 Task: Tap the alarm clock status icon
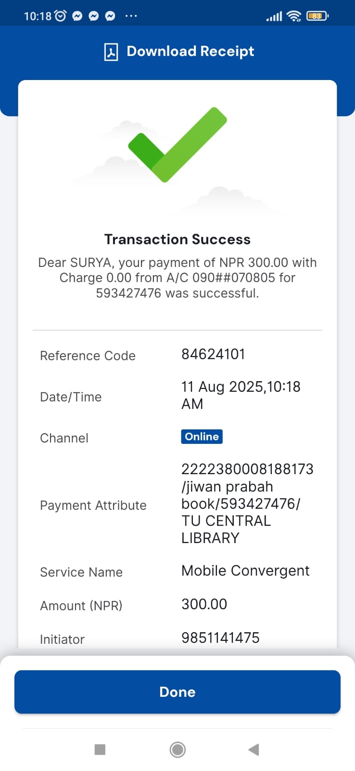coord(61,16)
